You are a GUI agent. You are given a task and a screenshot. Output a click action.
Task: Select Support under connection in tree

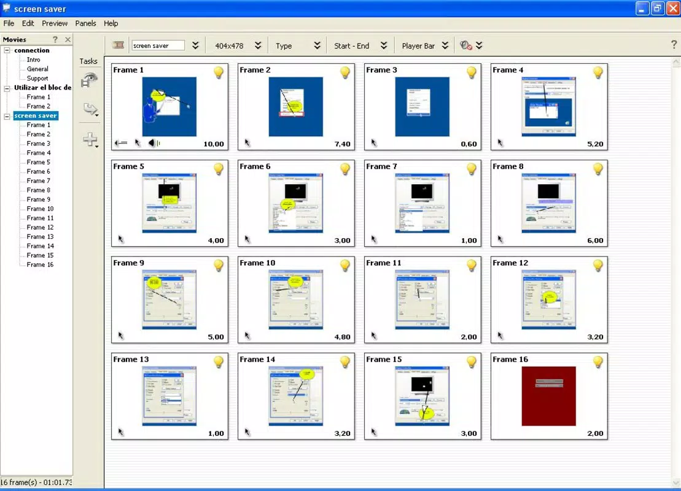tap(37, 79)
